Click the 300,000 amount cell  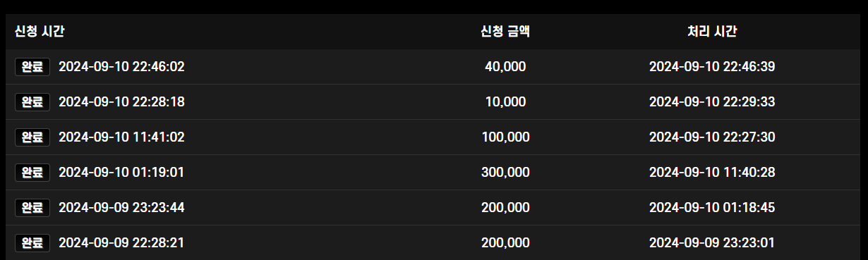tap(505, 173)
